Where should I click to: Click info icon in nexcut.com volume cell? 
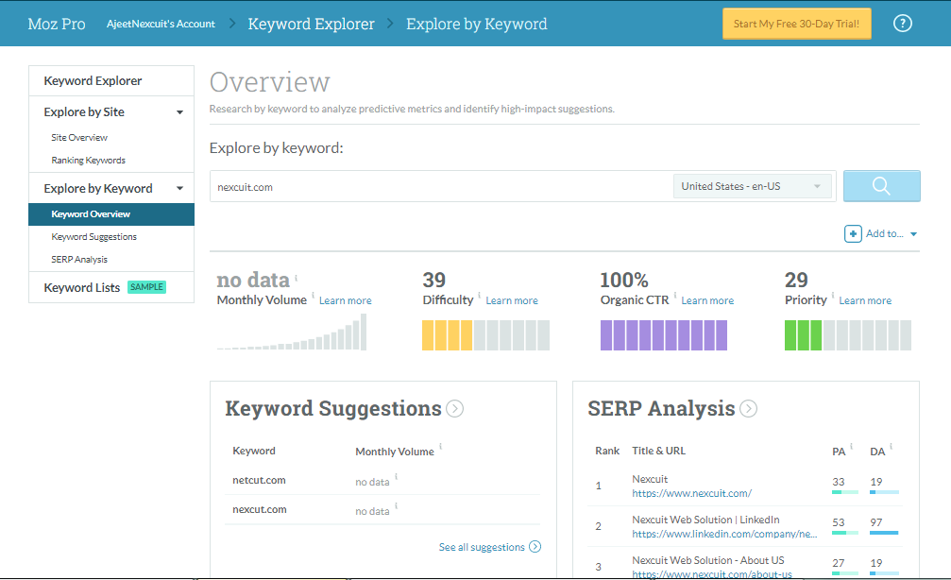coord(396,505)
